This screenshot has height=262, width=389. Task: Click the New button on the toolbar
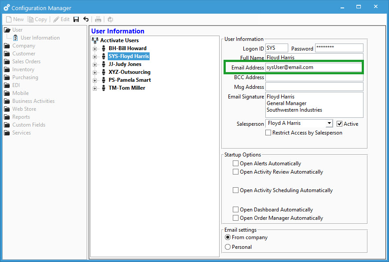(14, 19)
